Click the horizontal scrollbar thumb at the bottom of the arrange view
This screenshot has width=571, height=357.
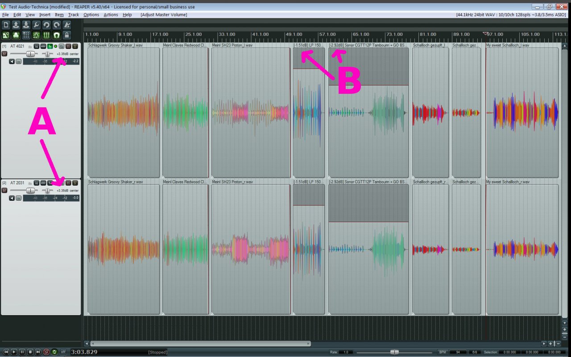point(200,344)
